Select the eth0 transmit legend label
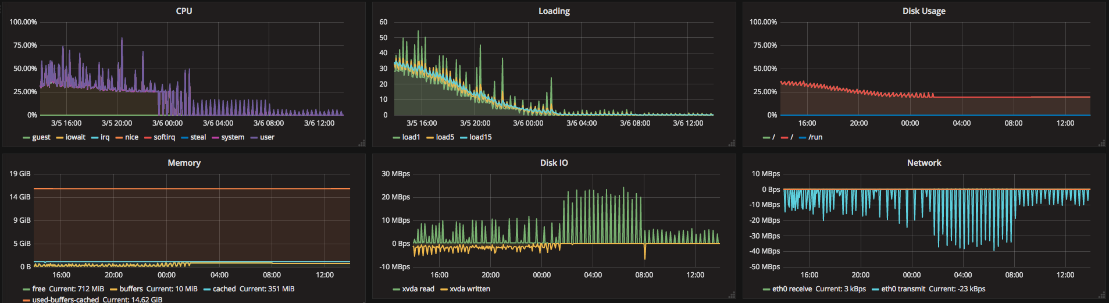 click(903, 289)
